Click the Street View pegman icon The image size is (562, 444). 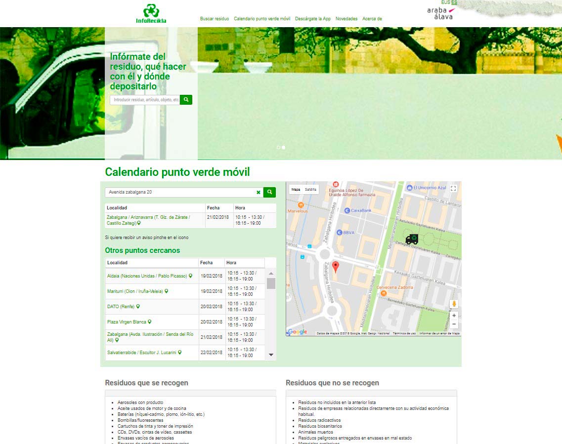[x=454, y=304]
